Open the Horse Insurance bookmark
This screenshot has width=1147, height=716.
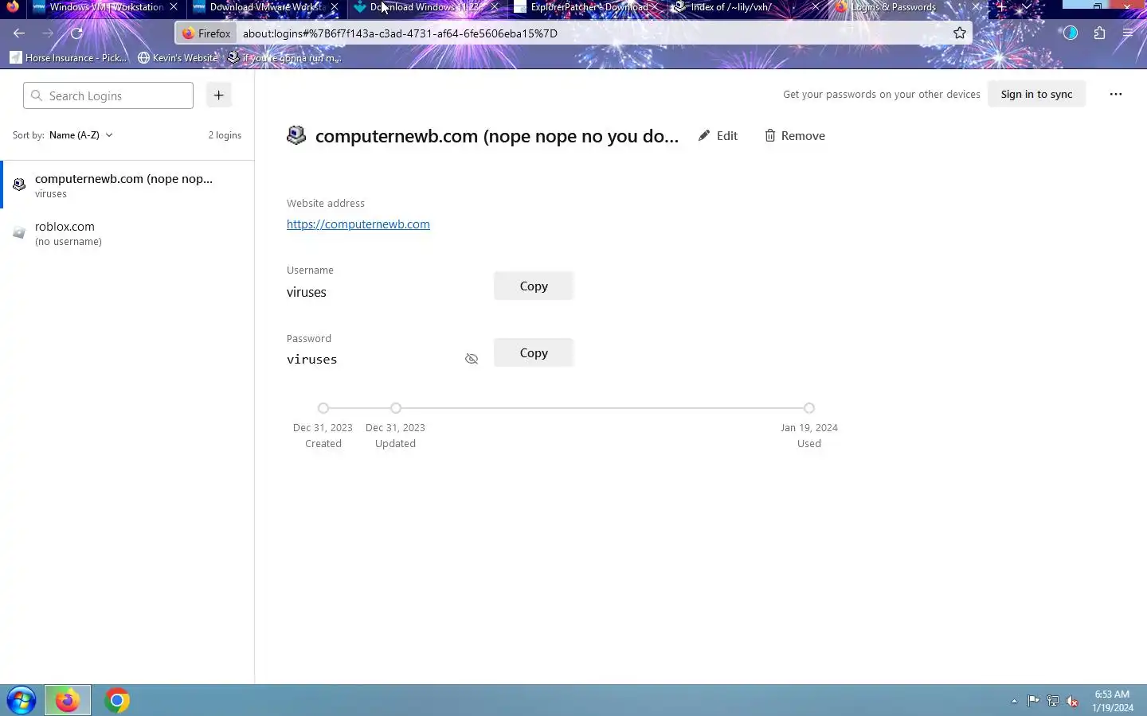pyautogui.click(x=69, y=58)
